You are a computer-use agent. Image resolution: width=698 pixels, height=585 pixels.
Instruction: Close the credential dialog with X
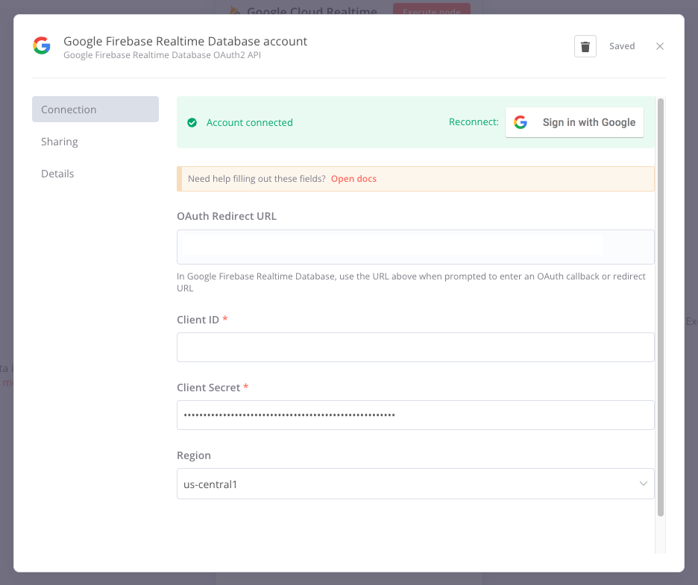tap(659, 46)
